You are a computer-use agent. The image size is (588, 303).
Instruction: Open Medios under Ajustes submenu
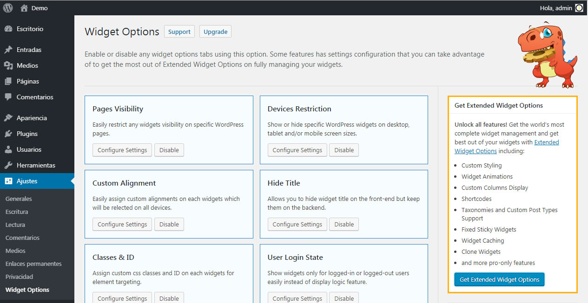[x=15, y=251]
